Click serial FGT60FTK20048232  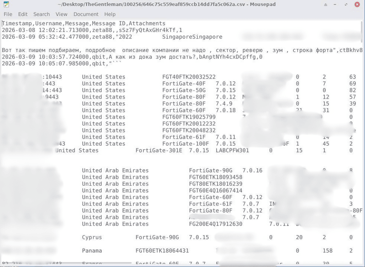click(x=189, y=131)
